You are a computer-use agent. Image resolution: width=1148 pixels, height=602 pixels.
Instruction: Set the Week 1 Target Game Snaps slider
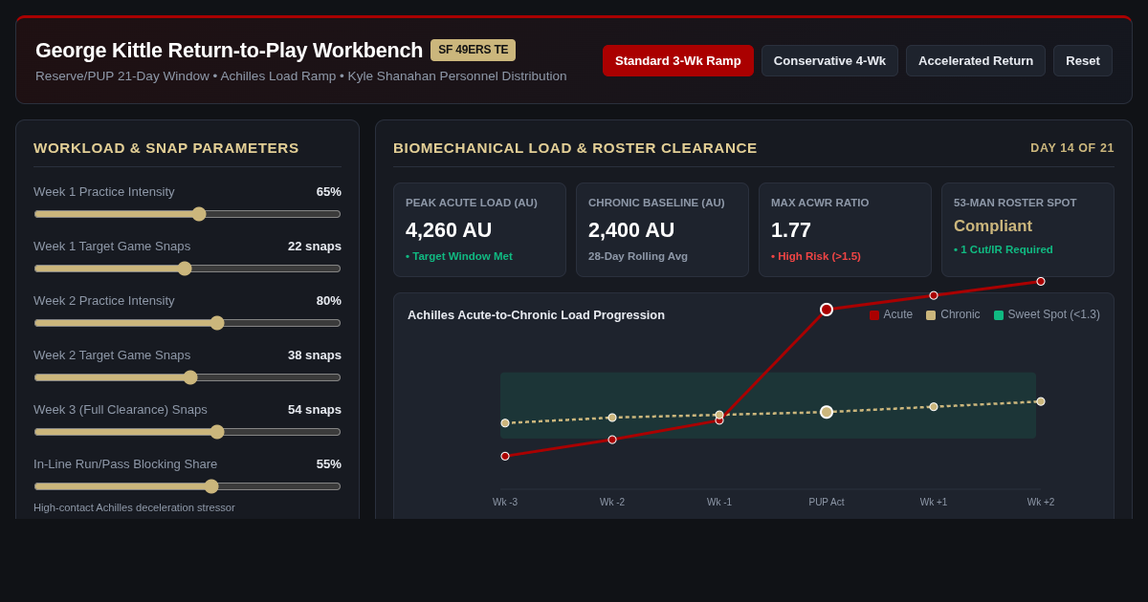coord(188,269)
